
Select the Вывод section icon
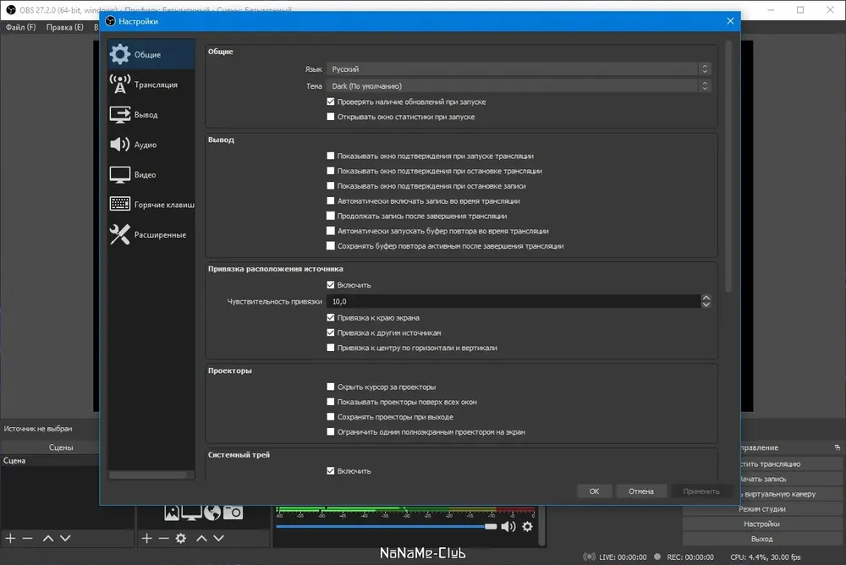pyautogui.click(x=120, y=114)
